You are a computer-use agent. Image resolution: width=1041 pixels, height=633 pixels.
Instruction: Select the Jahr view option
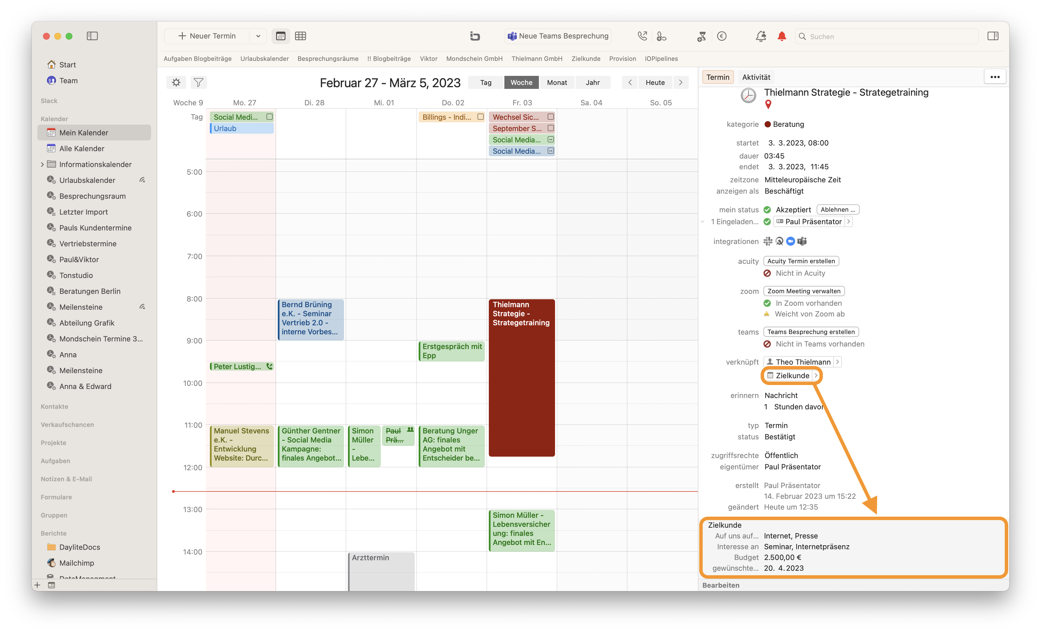pyautogui.click(x=593, y=82)
